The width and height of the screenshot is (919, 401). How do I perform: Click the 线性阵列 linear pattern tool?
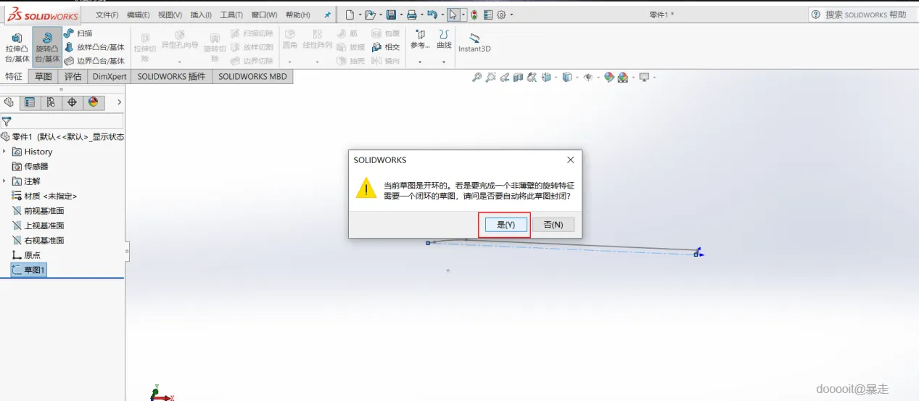point(317,39)
